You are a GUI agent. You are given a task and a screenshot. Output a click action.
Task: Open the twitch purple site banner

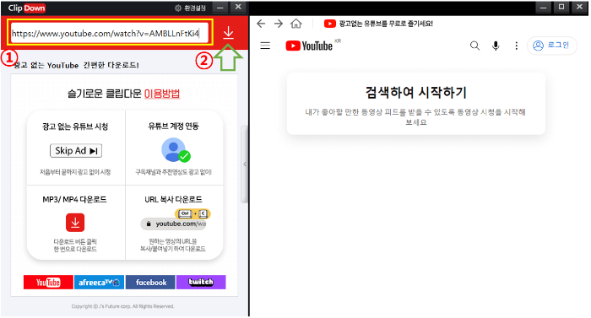[201, 283]
